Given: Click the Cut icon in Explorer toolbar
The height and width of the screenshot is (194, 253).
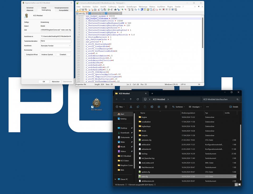Looking at the screenshot, I should pyautogui.click(x=131, y=107).
